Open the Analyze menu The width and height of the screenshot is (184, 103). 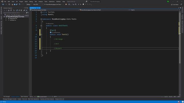(41, 1)
